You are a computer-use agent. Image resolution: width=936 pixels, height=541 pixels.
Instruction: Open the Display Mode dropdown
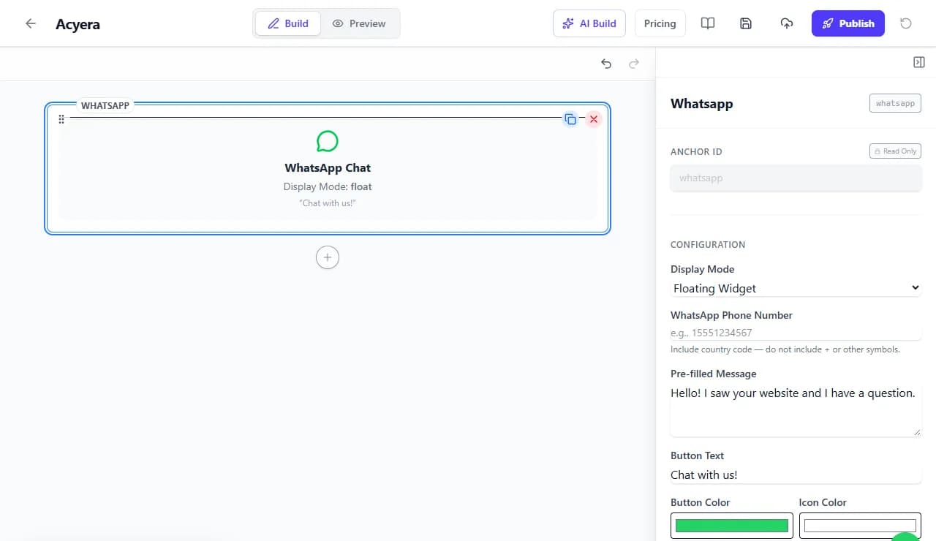796,288
